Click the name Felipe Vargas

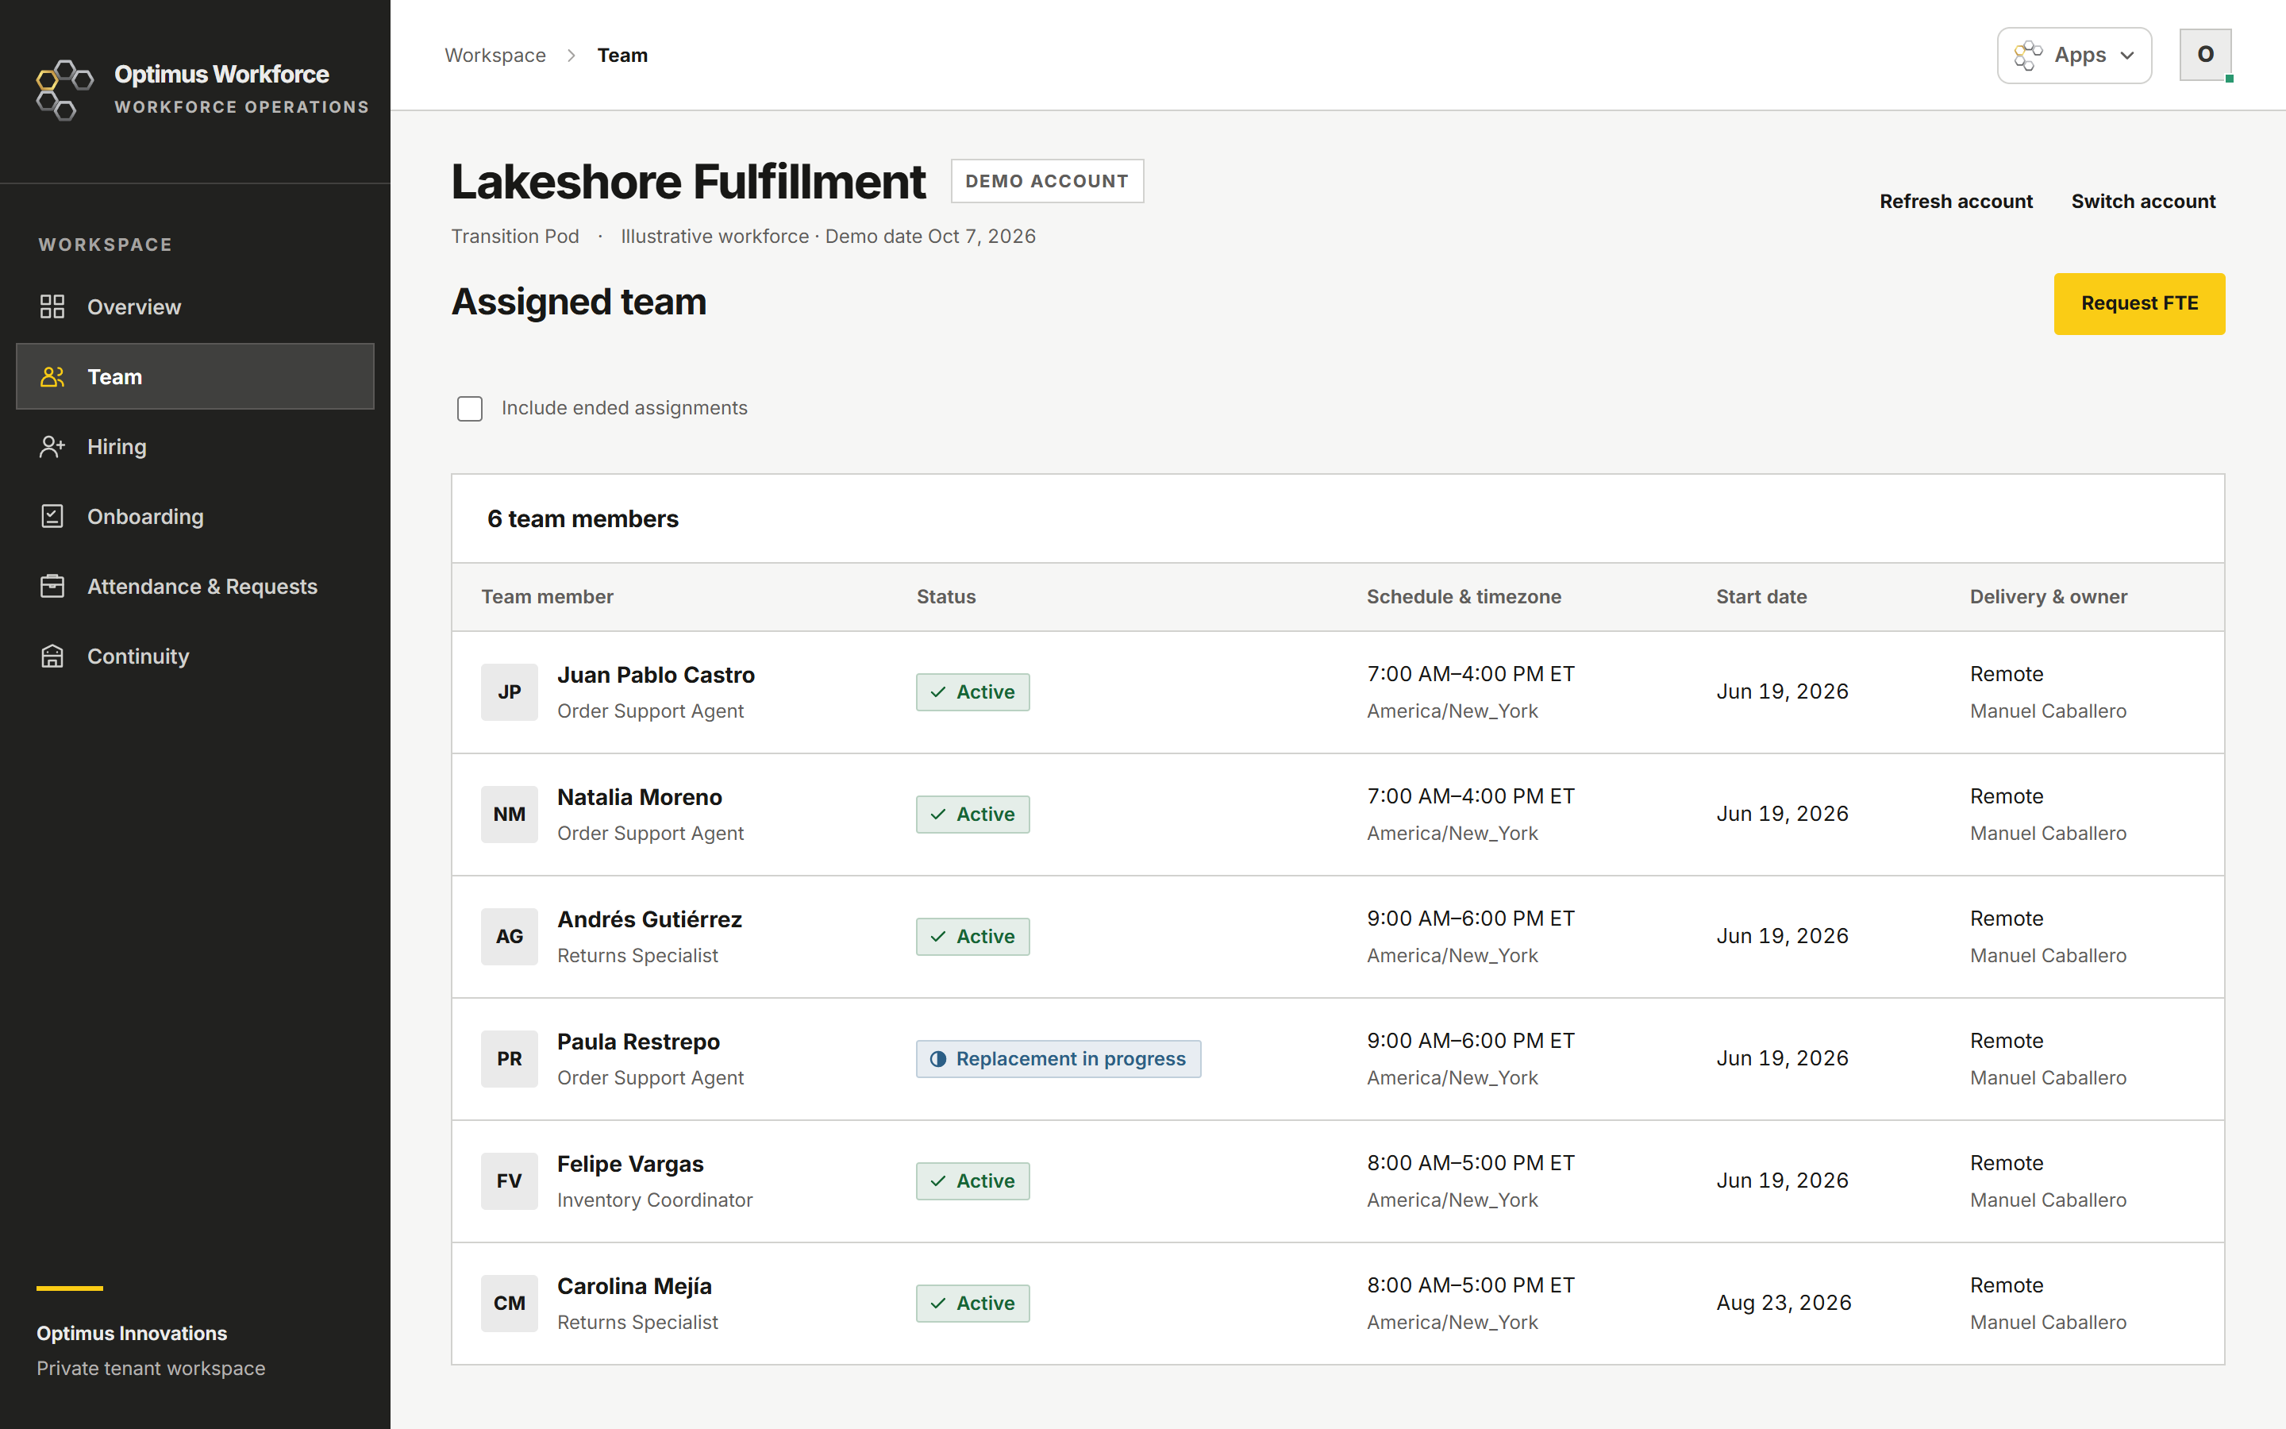630,1163
